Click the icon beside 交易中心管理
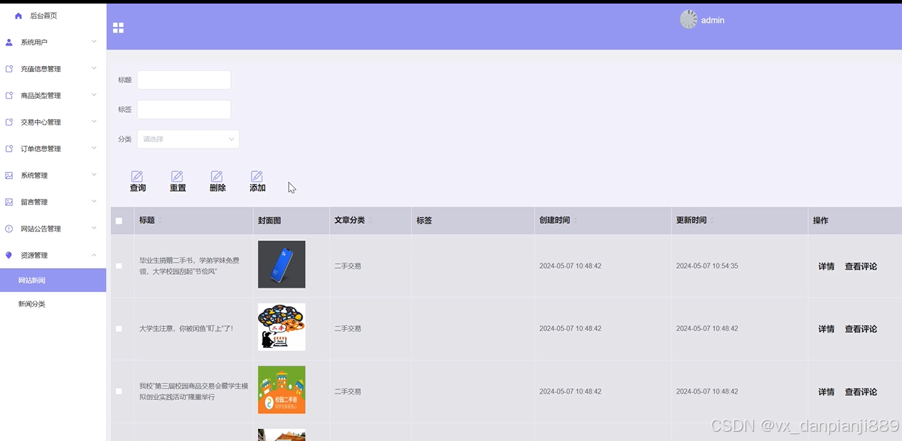The width and height of the screenshot is (902, 441). tap(9, 122)
